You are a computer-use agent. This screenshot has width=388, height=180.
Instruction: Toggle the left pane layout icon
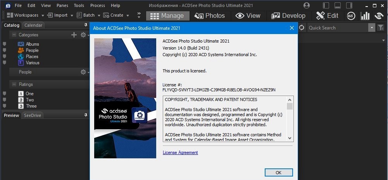point(326,5)
